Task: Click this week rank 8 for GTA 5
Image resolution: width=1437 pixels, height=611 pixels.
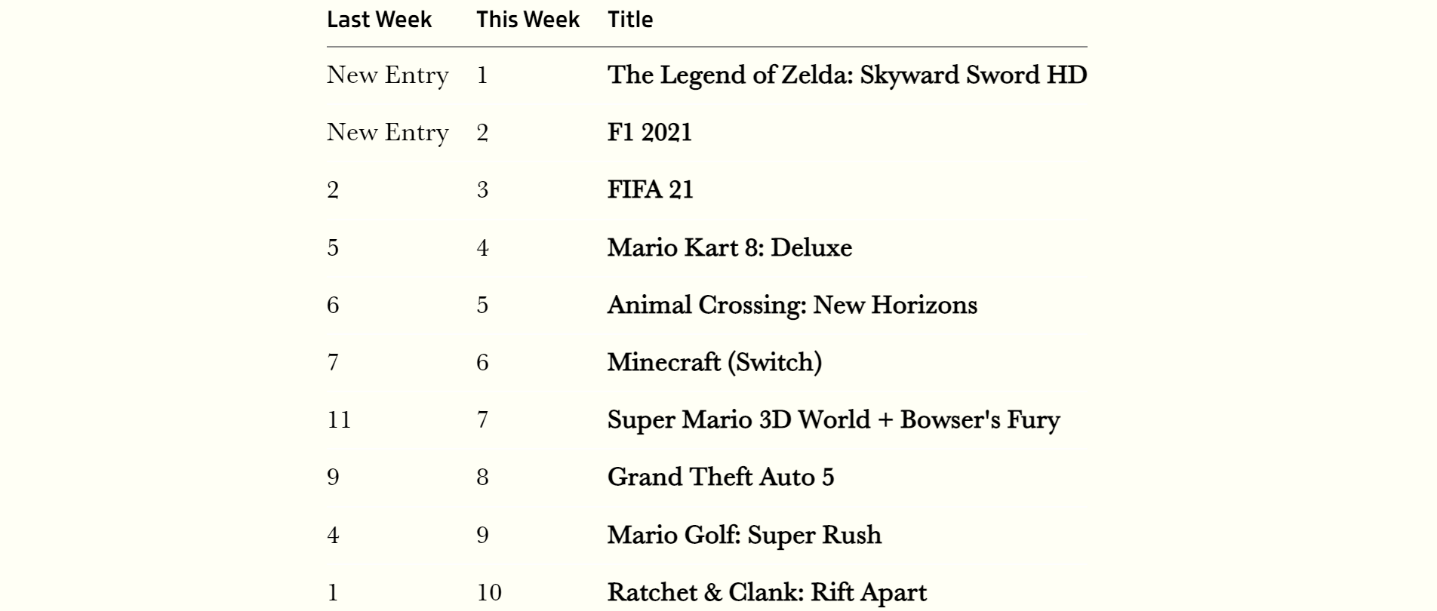Action: (x=482, y=477)
